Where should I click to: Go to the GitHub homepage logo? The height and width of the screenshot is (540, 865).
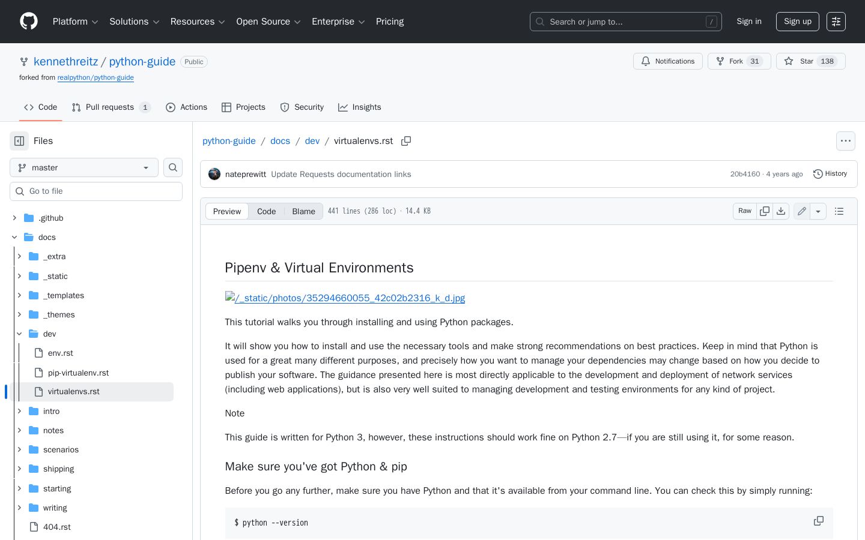[29, 22]
